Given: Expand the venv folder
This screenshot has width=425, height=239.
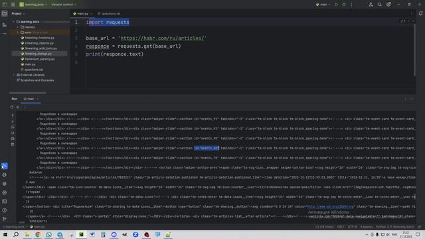Looking at the screenshot, I should click(18, 33).
